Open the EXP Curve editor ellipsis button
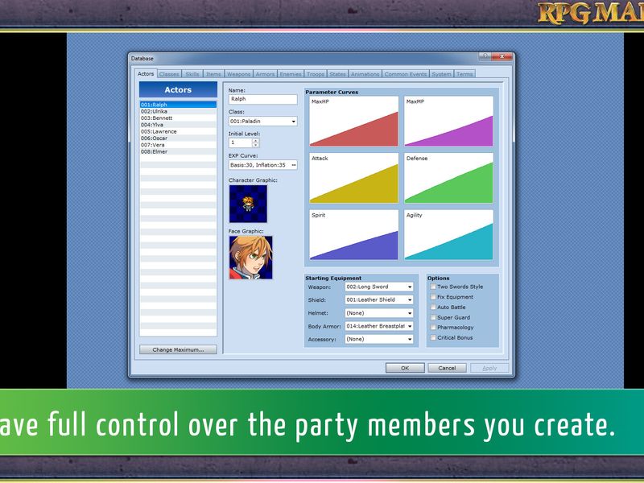 click(293, 165)
